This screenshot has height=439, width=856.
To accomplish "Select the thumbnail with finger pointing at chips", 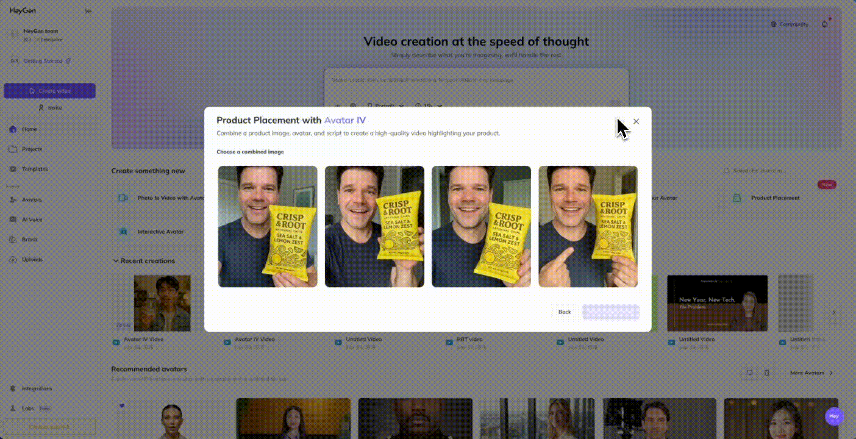I will [x=588, y=226].
